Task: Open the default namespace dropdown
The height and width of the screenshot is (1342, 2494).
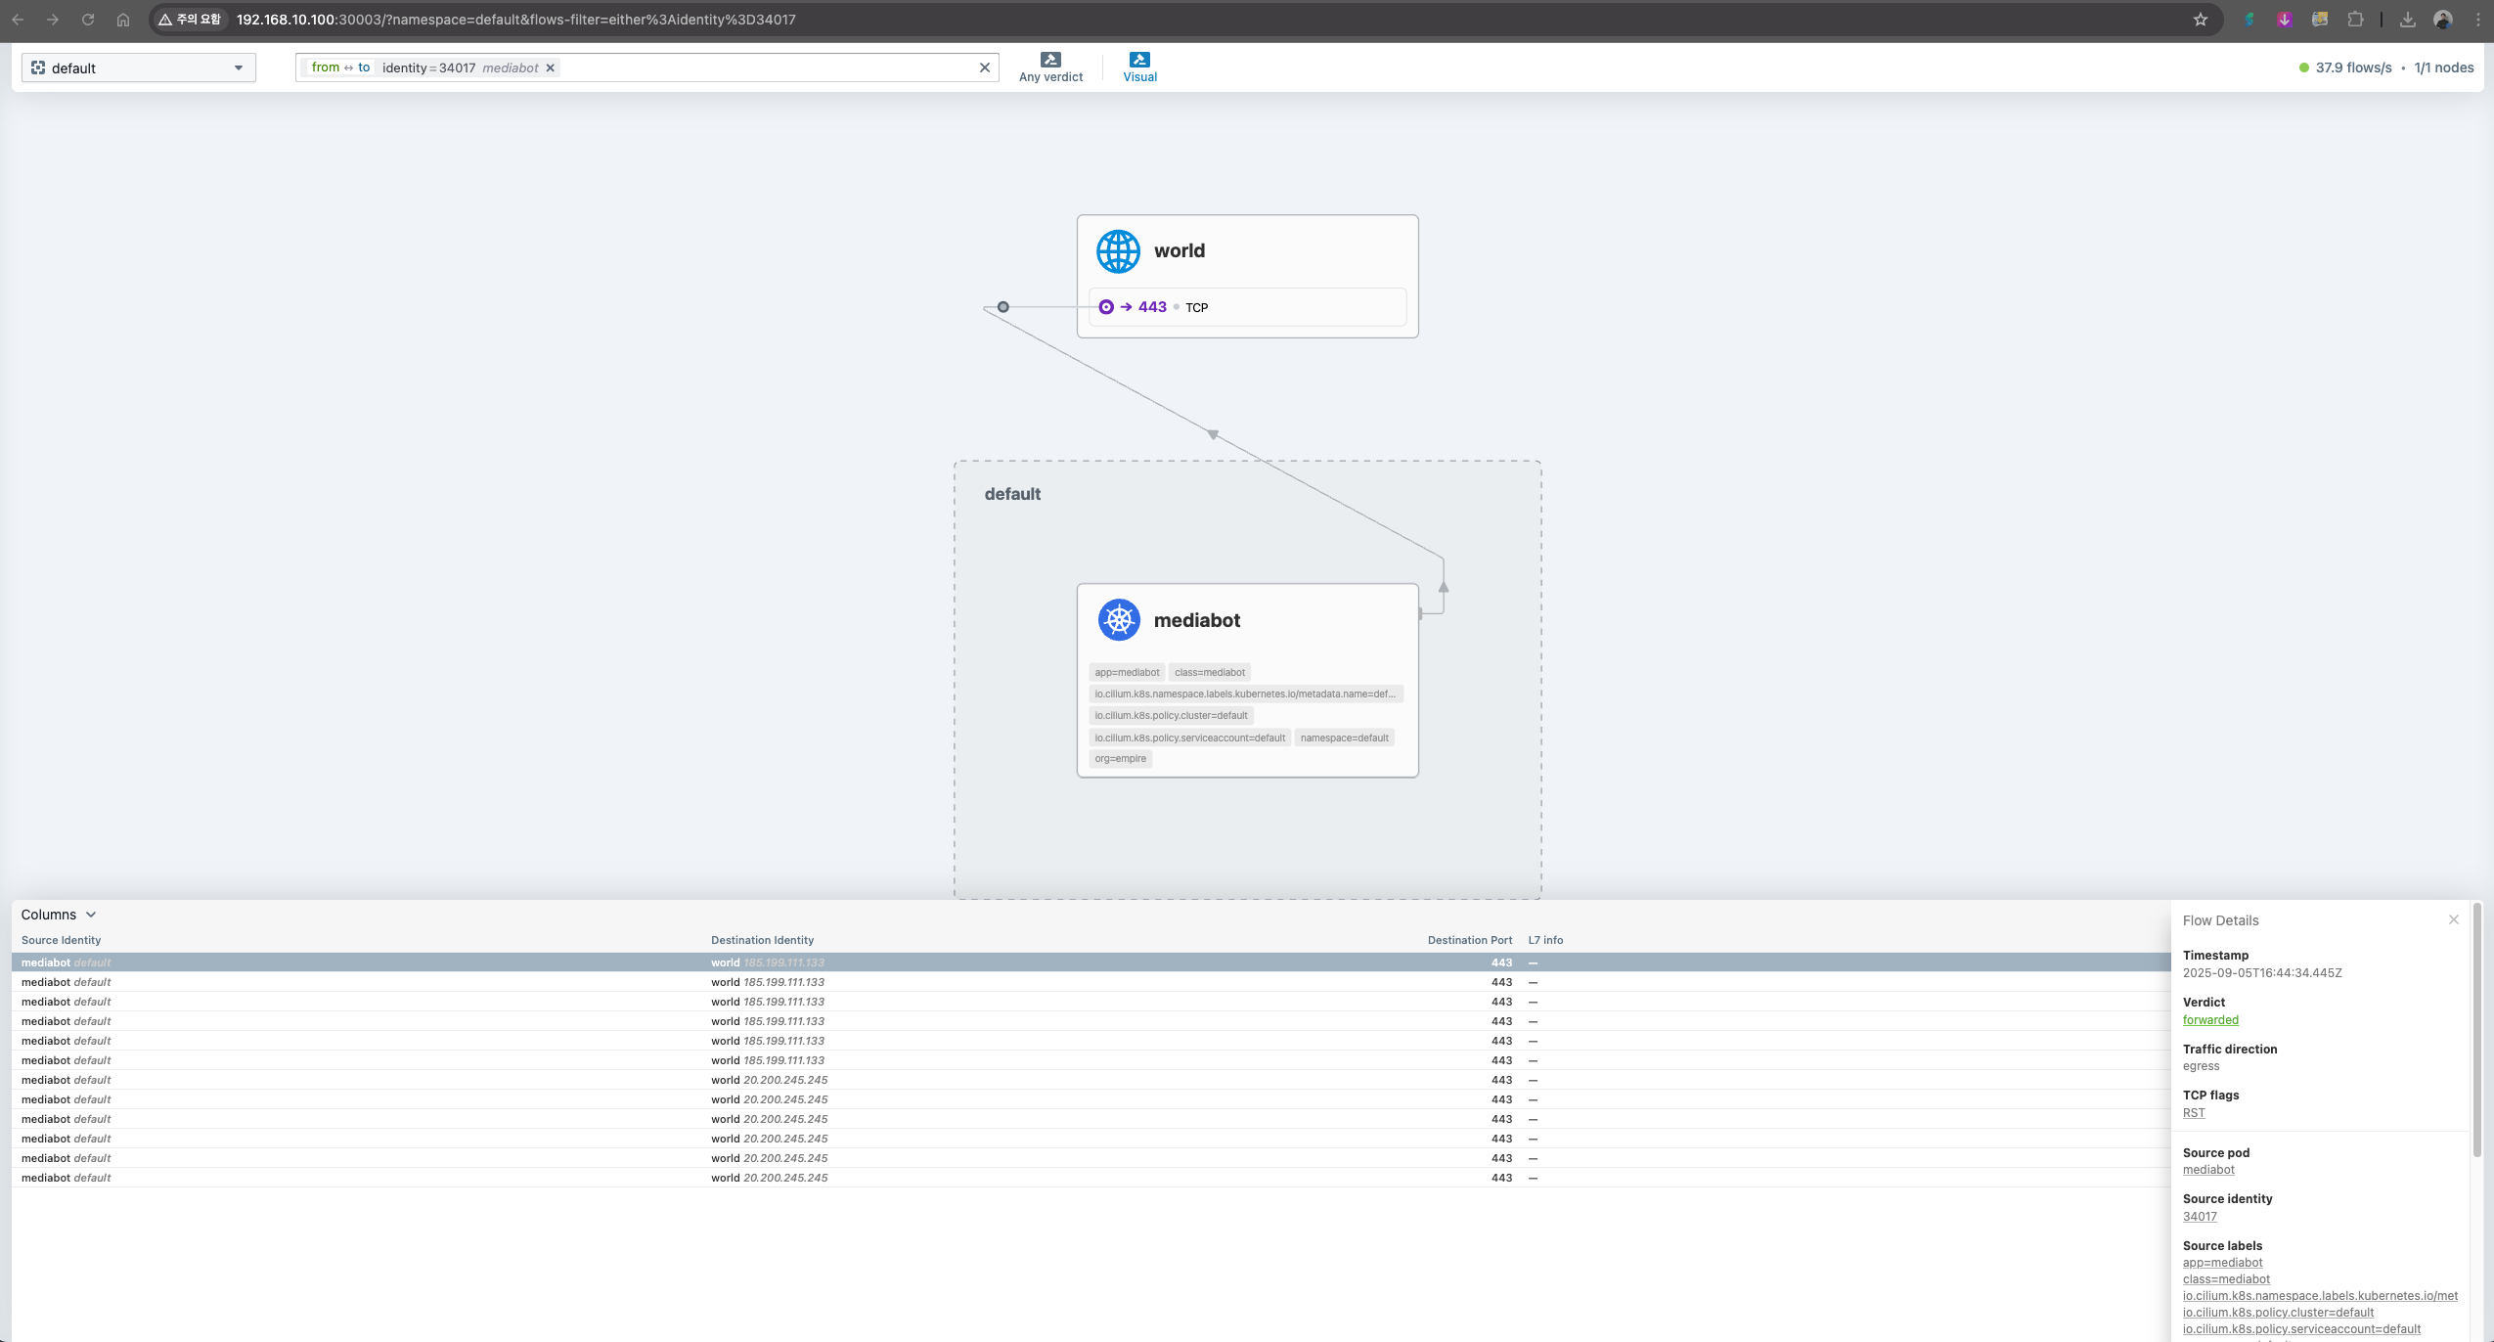Action: 138,67
